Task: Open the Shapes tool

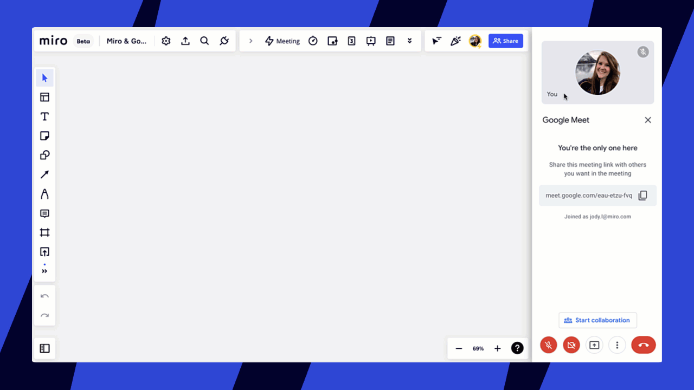Action: point(44,155)
